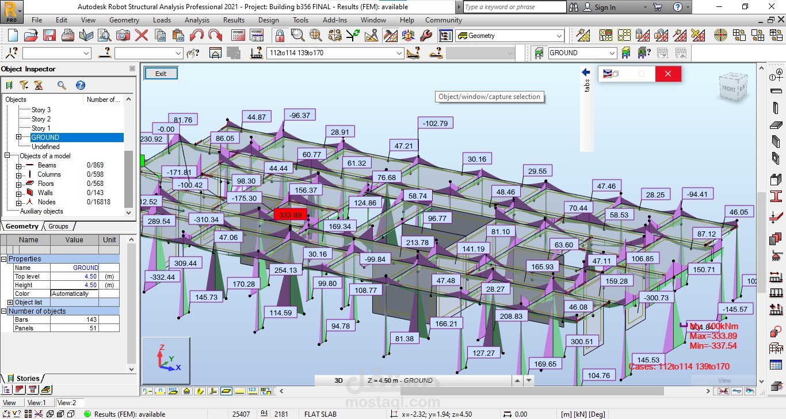The image size is (786, 419).
Task: Click the I-section Bars icon in right toolbar
Action: [x=776, y=196]
